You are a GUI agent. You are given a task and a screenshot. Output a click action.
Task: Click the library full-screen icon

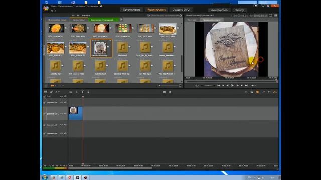point(180,85)
